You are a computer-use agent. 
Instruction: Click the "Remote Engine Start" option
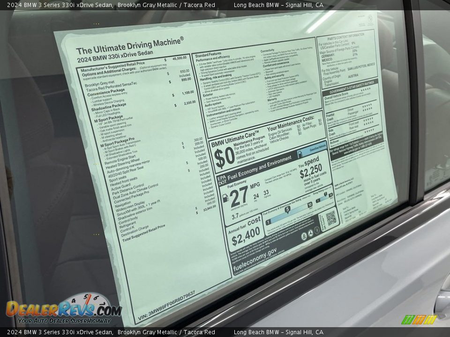coord(120,160)
